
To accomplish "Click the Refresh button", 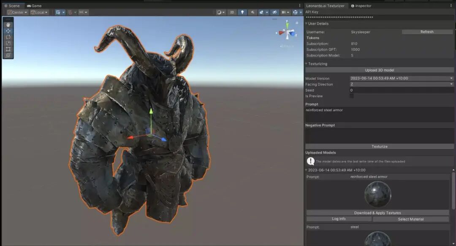I will point(427,32).
